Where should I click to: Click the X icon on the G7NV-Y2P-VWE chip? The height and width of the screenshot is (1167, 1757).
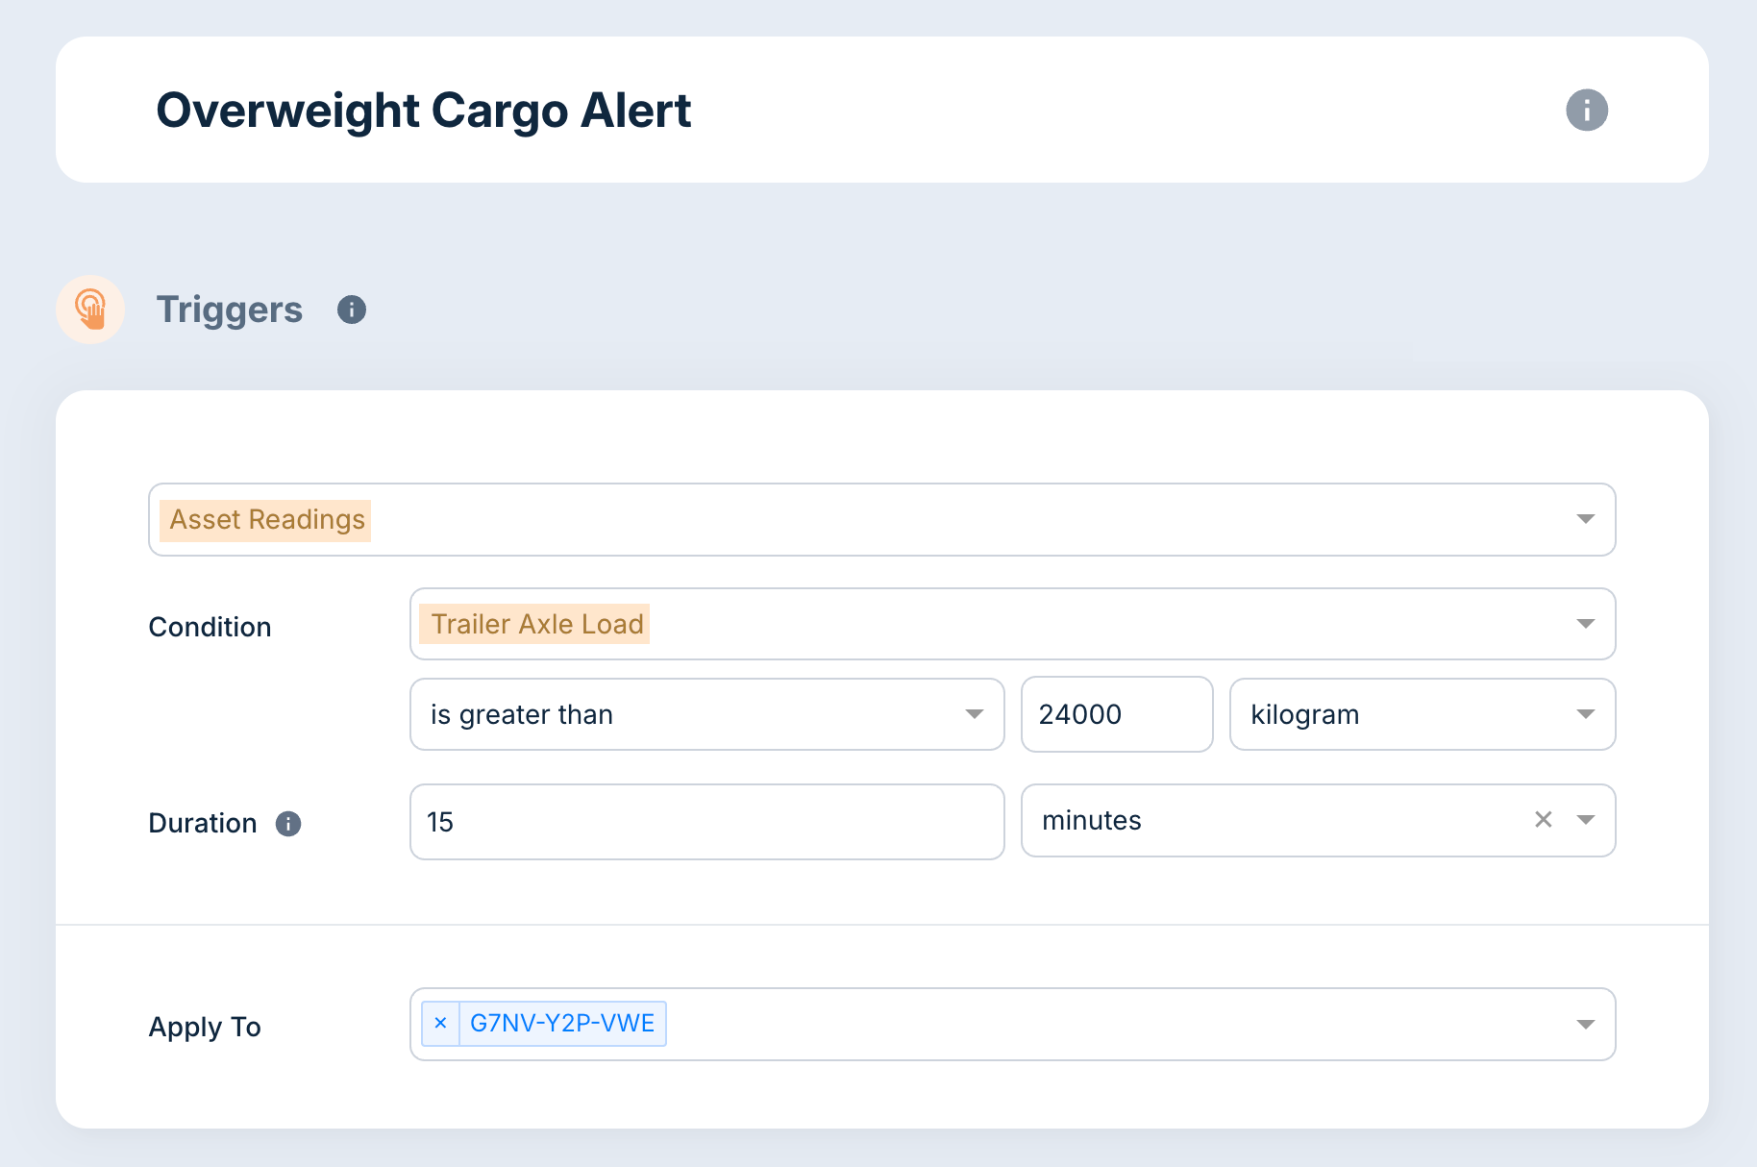[x=440, y=1024]
